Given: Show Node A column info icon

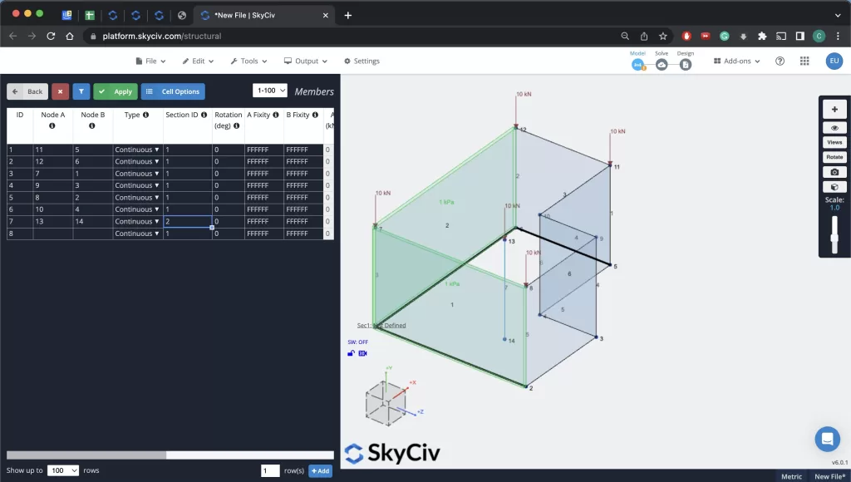Looking at the screenshot, I should pos(52,126).
